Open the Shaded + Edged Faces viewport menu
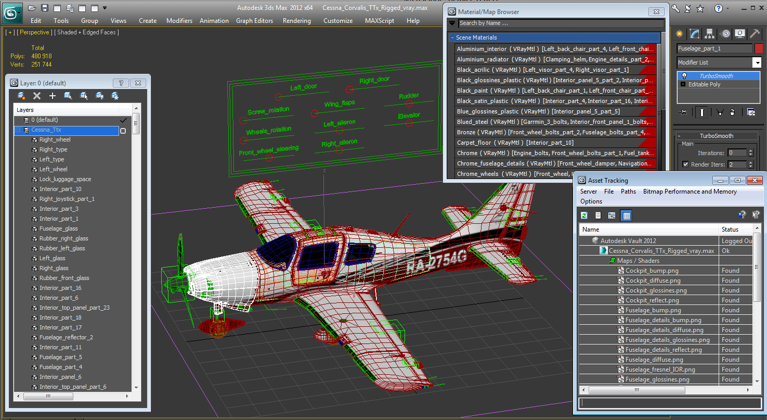Viewport: 767px width, 420px height. [x=86, y=32]
